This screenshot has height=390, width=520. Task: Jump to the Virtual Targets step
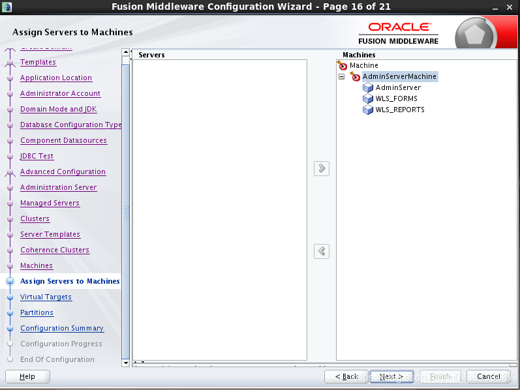coord(46,297)
